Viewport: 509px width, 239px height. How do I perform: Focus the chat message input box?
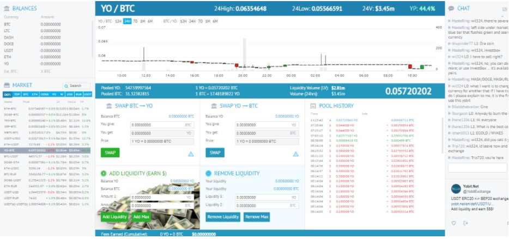477,168
